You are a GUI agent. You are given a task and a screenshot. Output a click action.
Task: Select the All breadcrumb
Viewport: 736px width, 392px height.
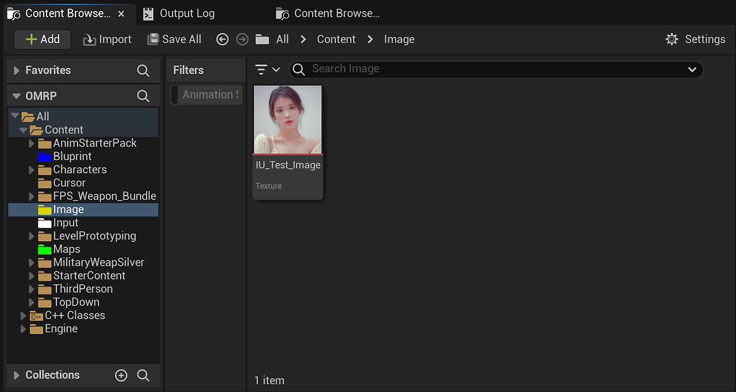pos(282,39)
